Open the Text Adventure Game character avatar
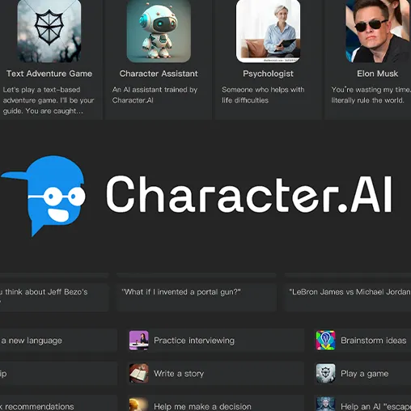411x411 pixels. pyautogui.click(x=49, y=31)
